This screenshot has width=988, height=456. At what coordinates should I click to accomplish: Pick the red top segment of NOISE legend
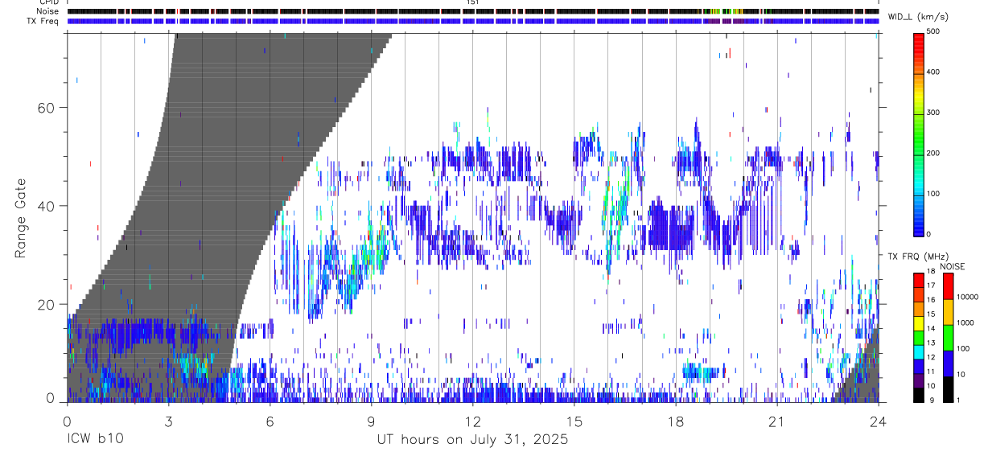[x=948, y=286]
